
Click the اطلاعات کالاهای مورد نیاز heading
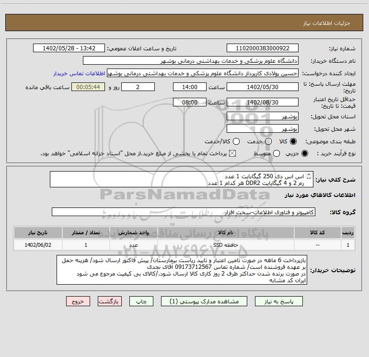(320, 195)
